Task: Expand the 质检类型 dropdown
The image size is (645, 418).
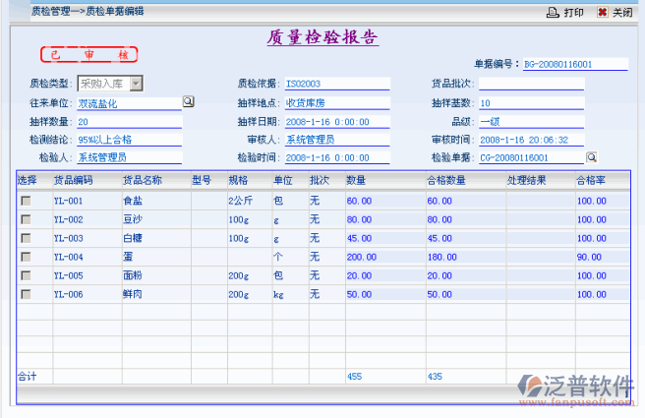Action: [137, 84]
